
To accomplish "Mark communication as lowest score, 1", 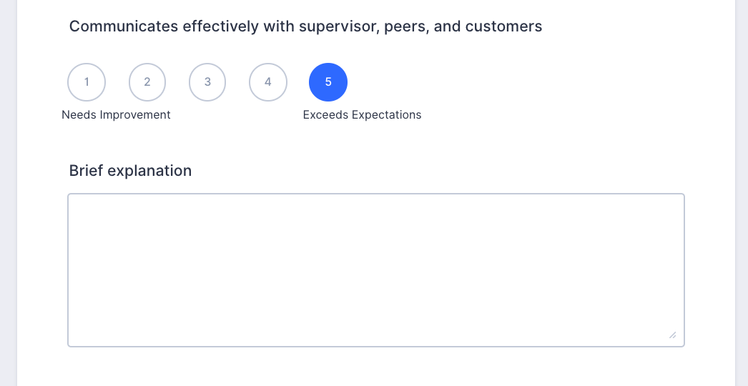I will tap(87, 82).
